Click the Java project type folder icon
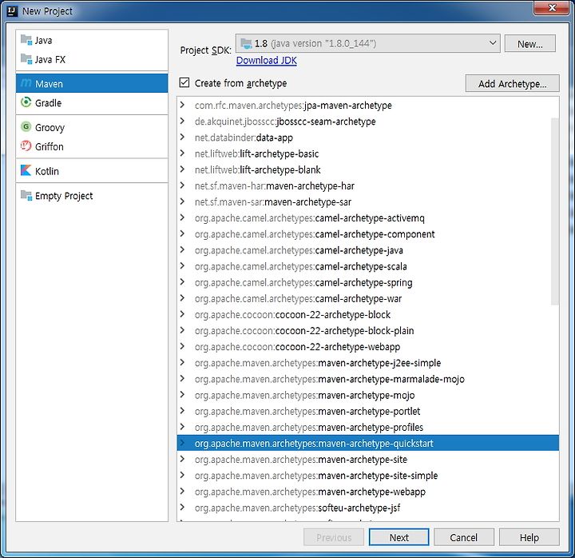575x558 pixels. tap(26, 39)
